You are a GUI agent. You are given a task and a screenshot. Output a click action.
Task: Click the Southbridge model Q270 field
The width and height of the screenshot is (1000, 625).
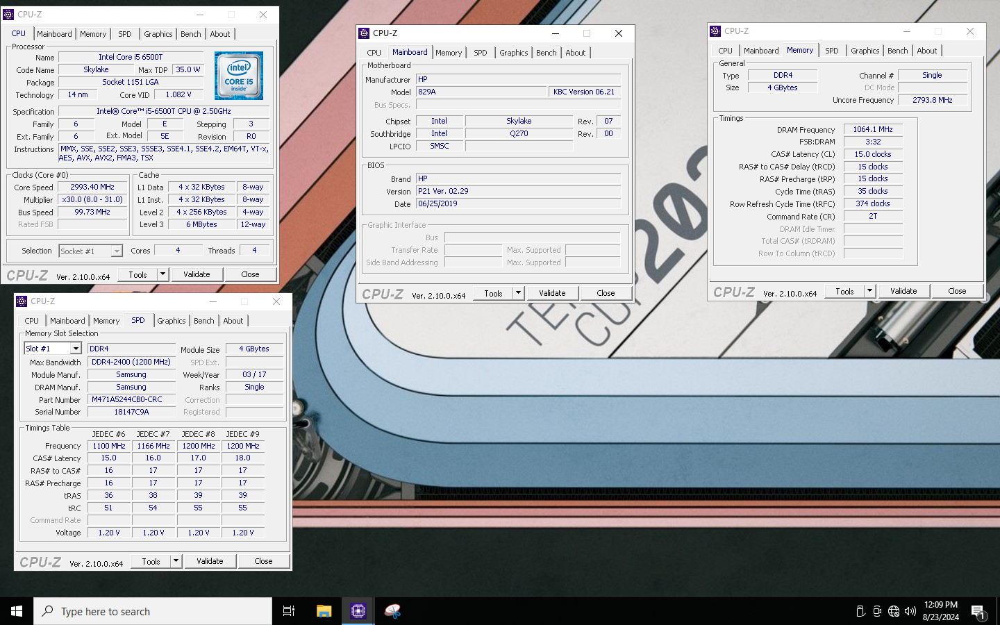519,133
